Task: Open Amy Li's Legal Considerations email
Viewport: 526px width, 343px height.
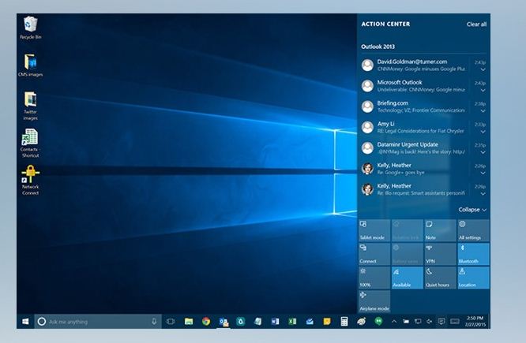Action: pos(423,127)
